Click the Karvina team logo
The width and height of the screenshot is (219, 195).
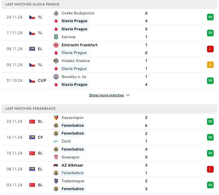[x=56, y=37]
